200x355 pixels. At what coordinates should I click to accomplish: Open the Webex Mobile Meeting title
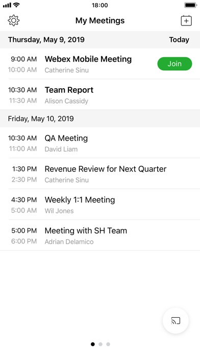click(x=88, y=59)
